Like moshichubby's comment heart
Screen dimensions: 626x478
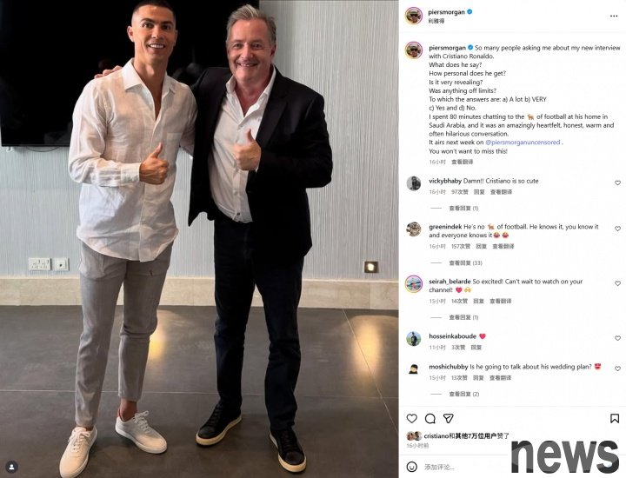(617, 368)
